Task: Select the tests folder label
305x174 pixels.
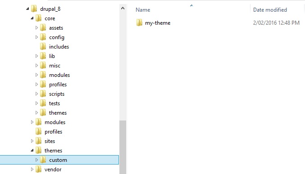Action: click(x=54, y=103)
